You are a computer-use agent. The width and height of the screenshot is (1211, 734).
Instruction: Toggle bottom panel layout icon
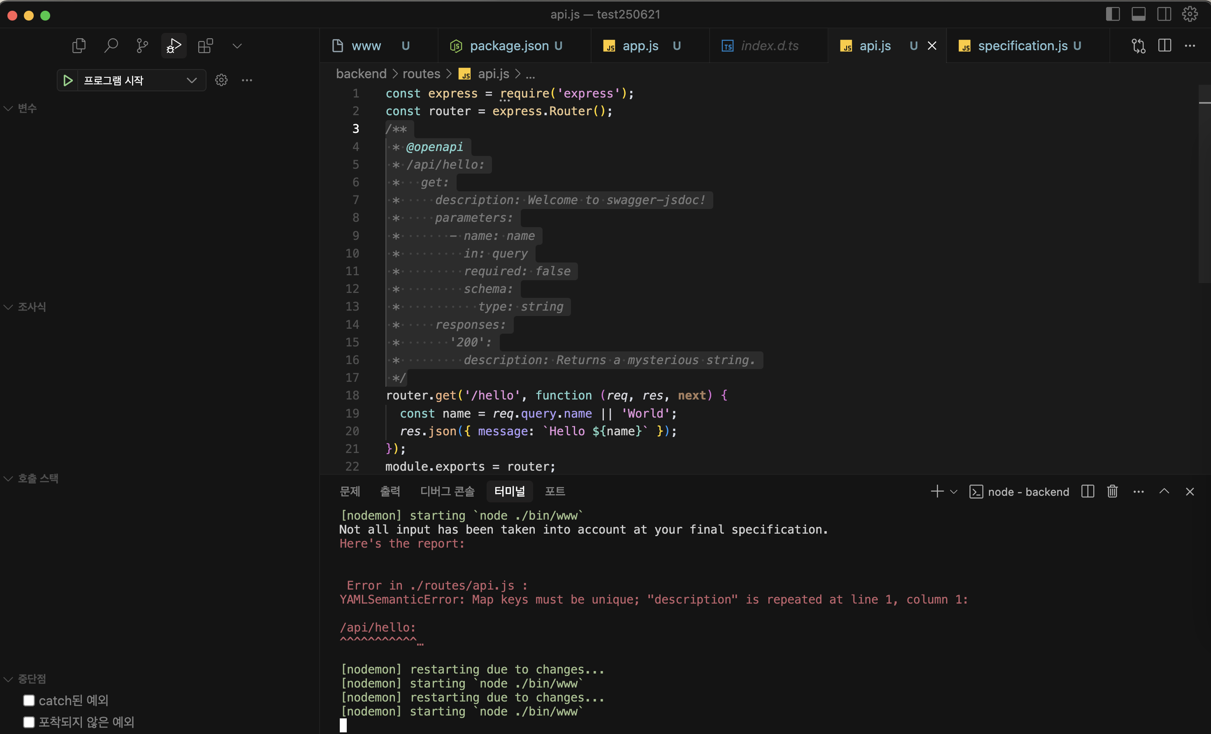(1139, 14)
